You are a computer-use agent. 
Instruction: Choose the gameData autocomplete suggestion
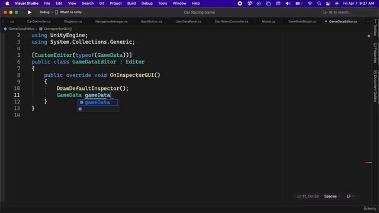[98, 102]
